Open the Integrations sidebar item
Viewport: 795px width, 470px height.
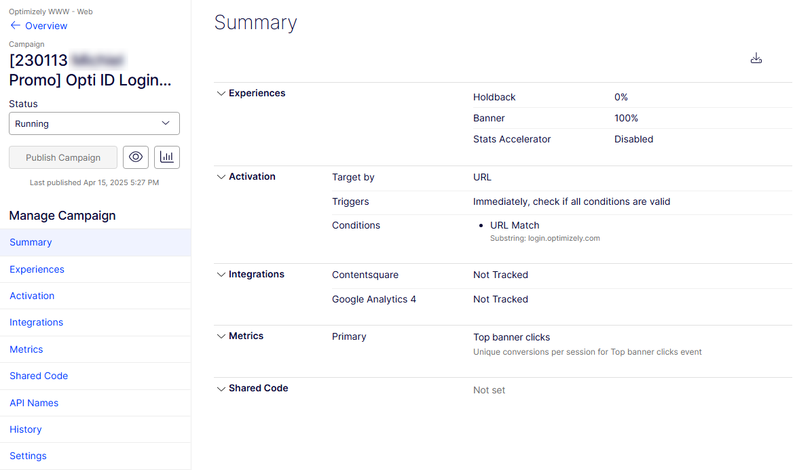(95, 323)
